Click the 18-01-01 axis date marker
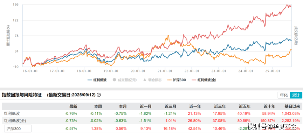This screenshot has height=133, width=303. pyautogui.click(x=84, y=71)
